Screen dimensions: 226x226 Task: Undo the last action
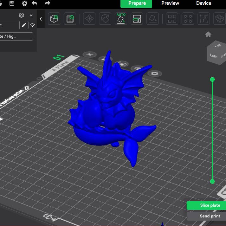[35, 3]
